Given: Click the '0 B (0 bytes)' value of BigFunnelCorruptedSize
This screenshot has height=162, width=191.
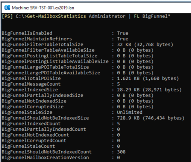Looking at the screenshot, I should click(x=135, y=107).
